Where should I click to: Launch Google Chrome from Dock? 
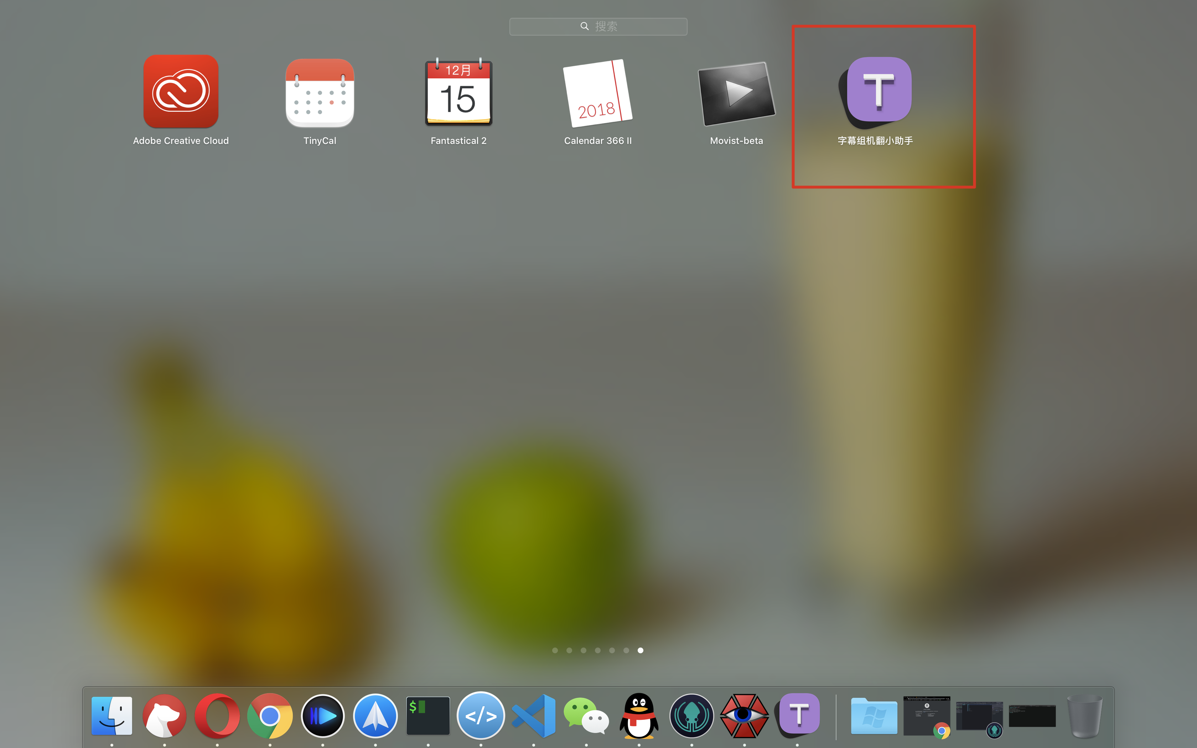pyautogui.click(x=270, y=716)
